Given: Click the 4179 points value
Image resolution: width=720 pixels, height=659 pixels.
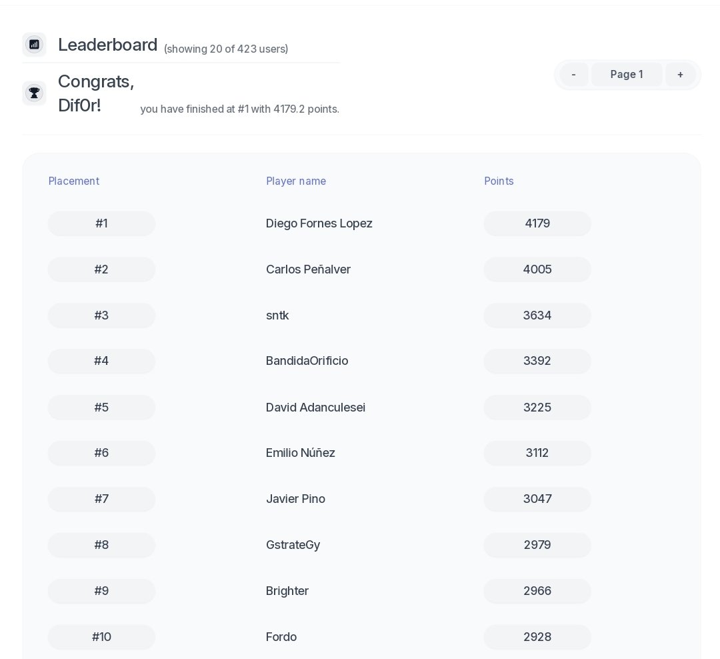Looking at the screenshot, I should 537,223.
